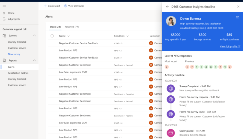243x139 pixels.
Task: Open the Name column sort dropdown
Action: [x=68, y=36]
